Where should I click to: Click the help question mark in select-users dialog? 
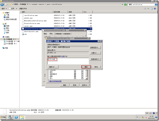click(98, 41)
